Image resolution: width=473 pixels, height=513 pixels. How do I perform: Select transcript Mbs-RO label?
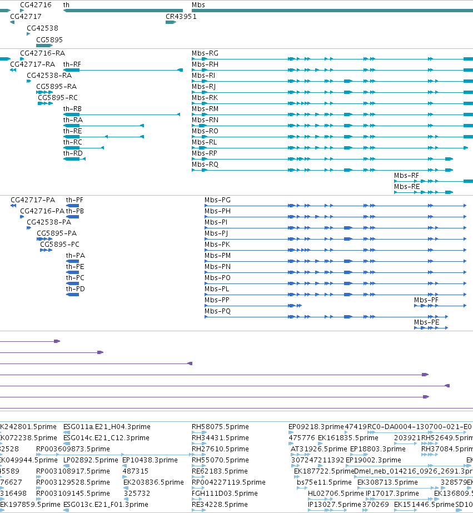[205, 131]
